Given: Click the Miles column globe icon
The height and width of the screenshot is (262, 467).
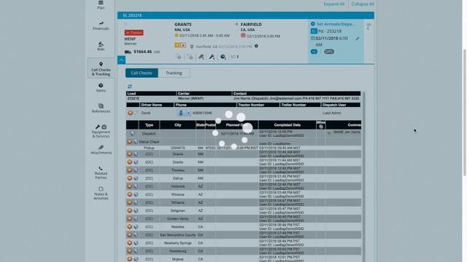Looking at the screenshot, I should coord(321,127).
